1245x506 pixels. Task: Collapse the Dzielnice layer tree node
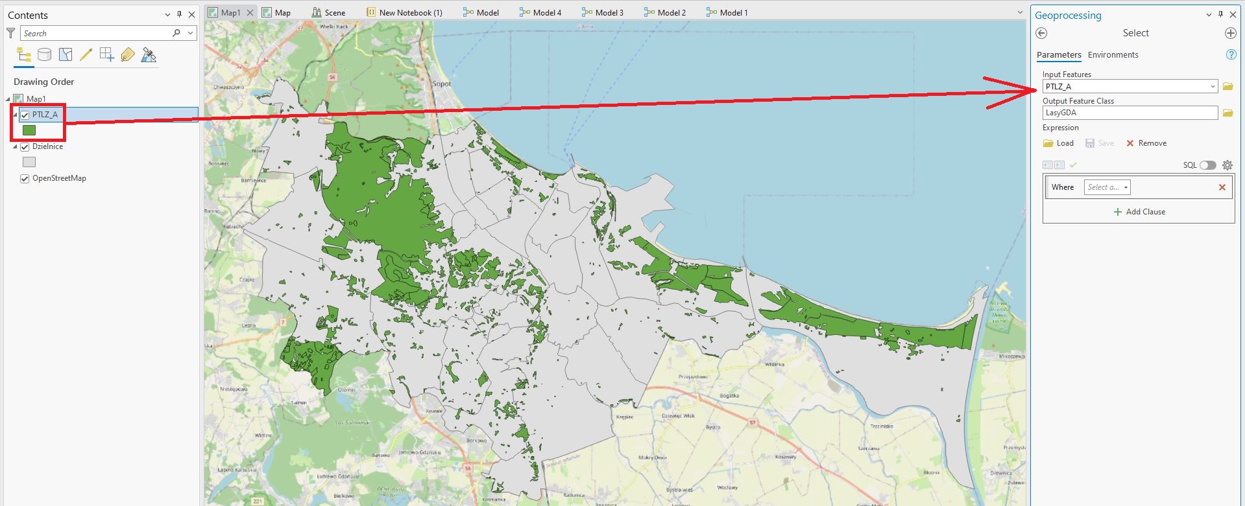click(16, 147)
